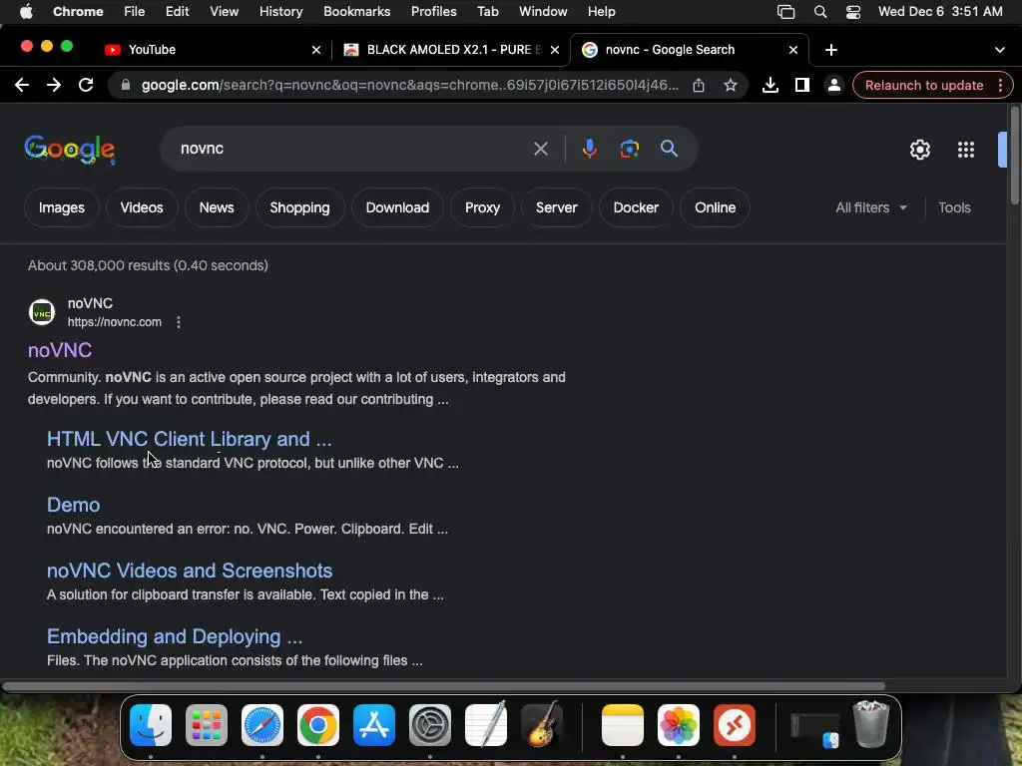Click the horizontal scrollbar at bottom
The width and height of the screenshot is (1022, 766).
click(x=443, y=686)
